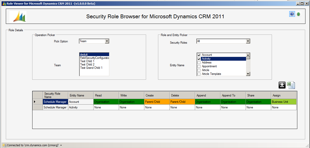Select the Account row selector arrow
Screen dimensions: 310x148
pyautogui.click(x=38, y=102)
